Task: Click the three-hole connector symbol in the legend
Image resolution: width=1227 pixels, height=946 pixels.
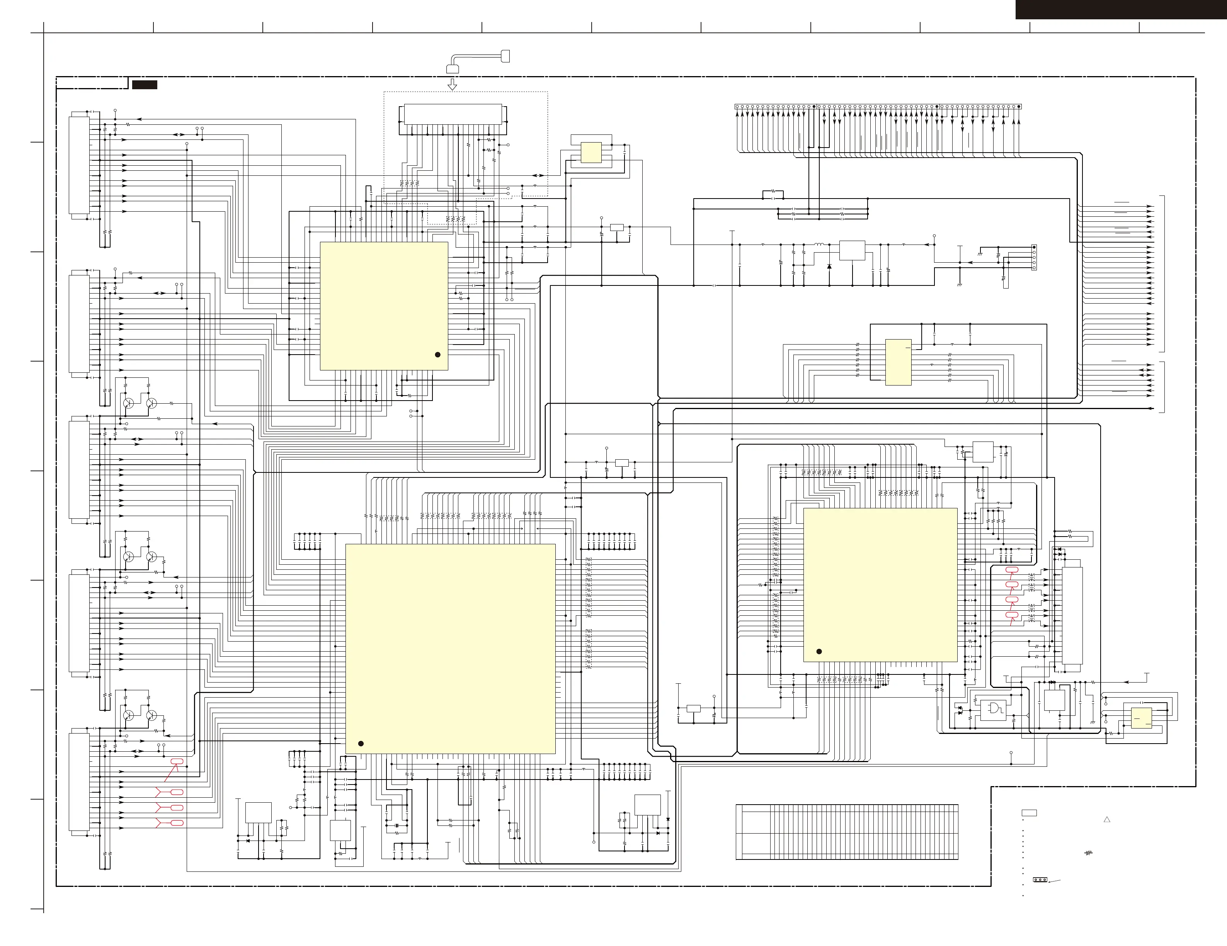Action: [x=1040, y=880]
